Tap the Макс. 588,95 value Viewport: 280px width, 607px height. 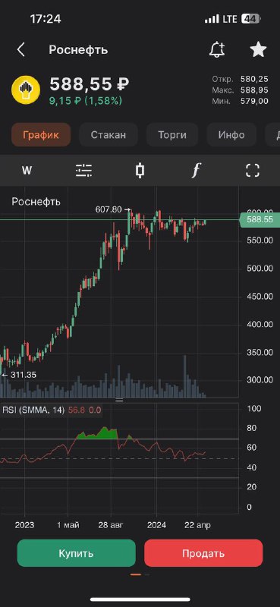(x=240, y=90)
